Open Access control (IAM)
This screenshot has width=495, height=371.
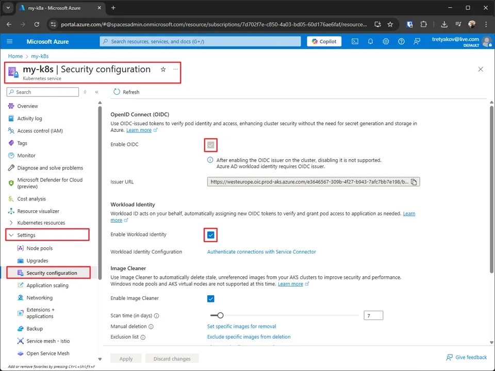pos(40,130)
